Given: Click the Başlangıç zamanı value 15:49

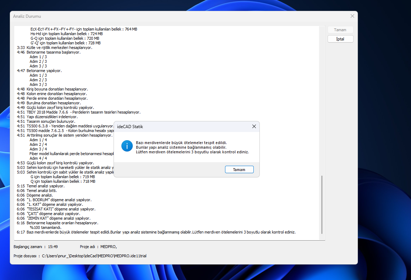Looking at the screenshot, I should [x=53, y=247].
